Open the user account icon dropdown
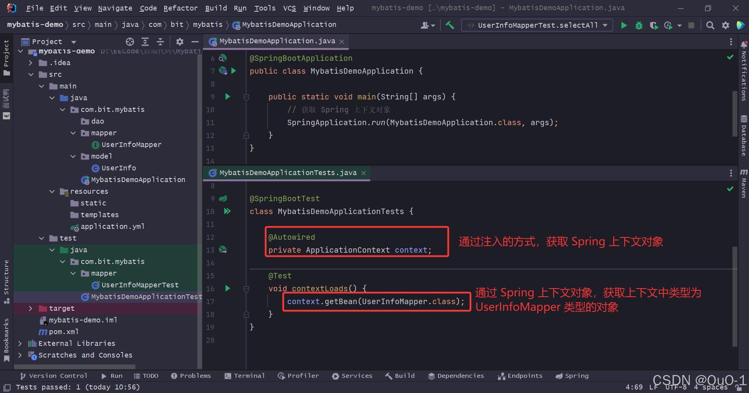The image size is (749, 393). (428, 25)
